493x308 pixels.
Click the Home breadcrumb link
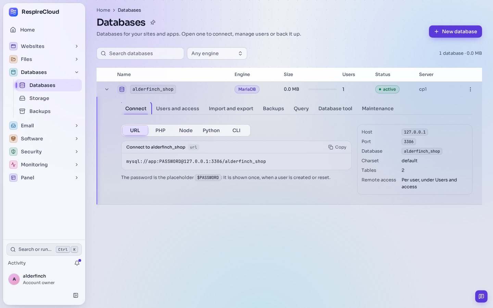[103, 10]
